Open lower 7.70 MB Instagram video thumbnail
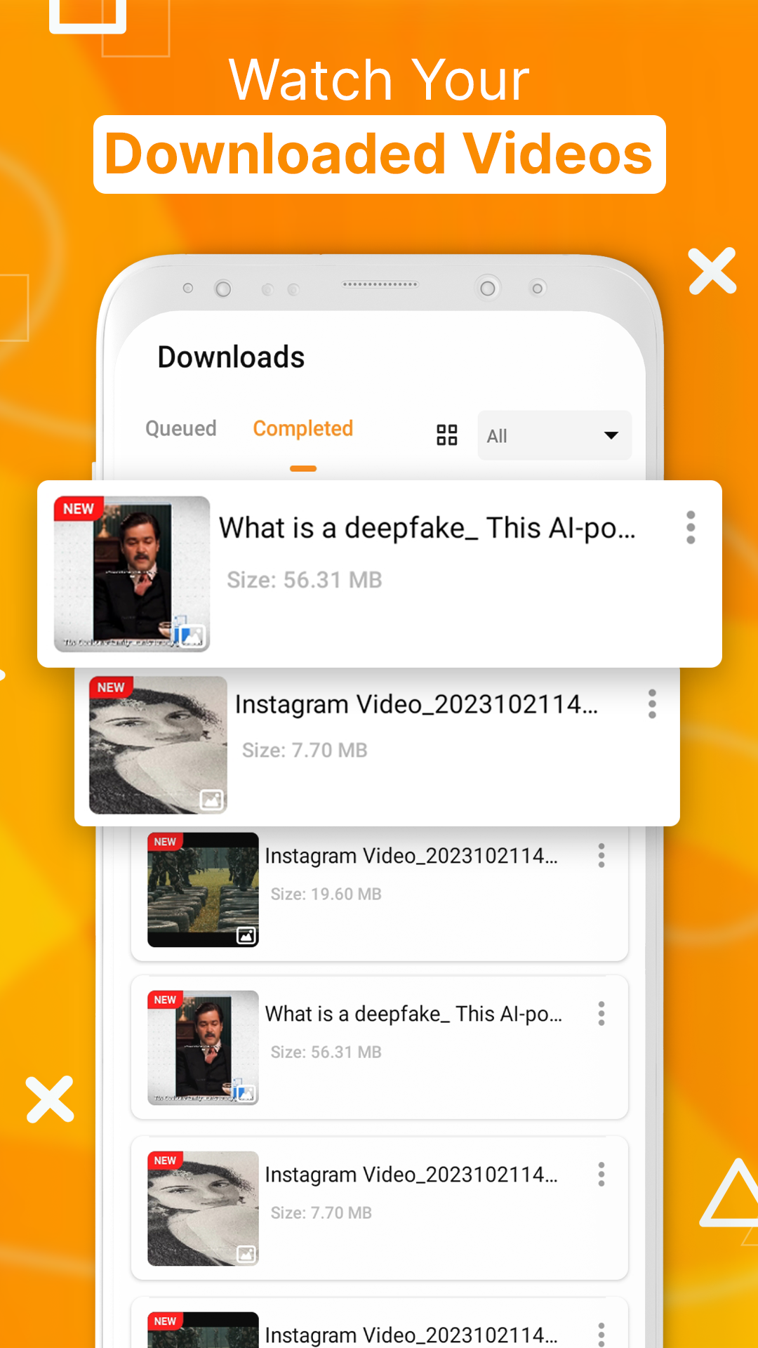 coord(203,1208)
